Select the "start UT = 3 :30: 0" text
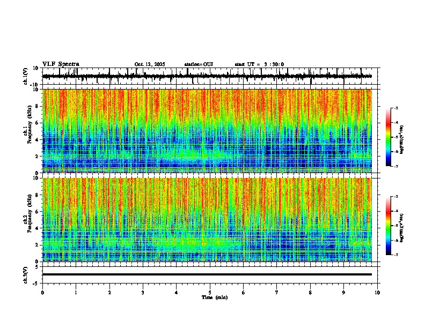Image resolution: width=425 pixels, height=328 pixels. pyautogui.click(x=259, y=64)
